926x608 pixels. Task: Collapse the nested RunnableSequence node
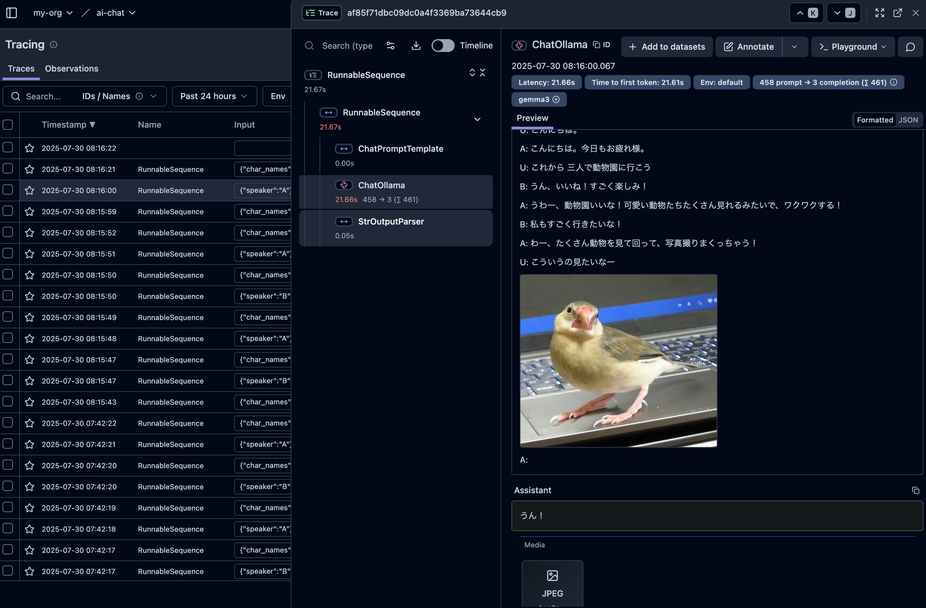(477, 119)
